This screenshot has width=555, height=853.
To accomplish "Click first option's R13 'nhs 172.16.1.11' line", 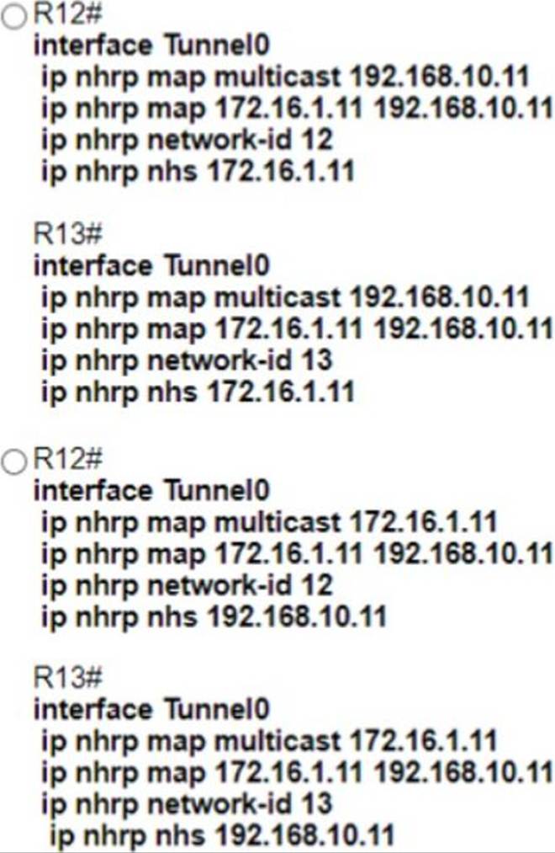I will pyautogui.click(x=197, y=391).
